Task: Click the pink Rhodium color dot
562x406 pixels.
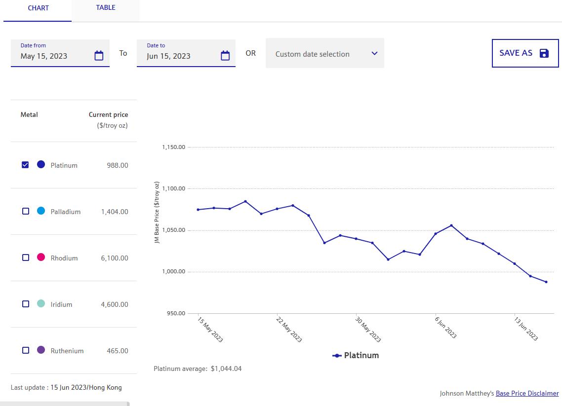Action: pos(41,257)
